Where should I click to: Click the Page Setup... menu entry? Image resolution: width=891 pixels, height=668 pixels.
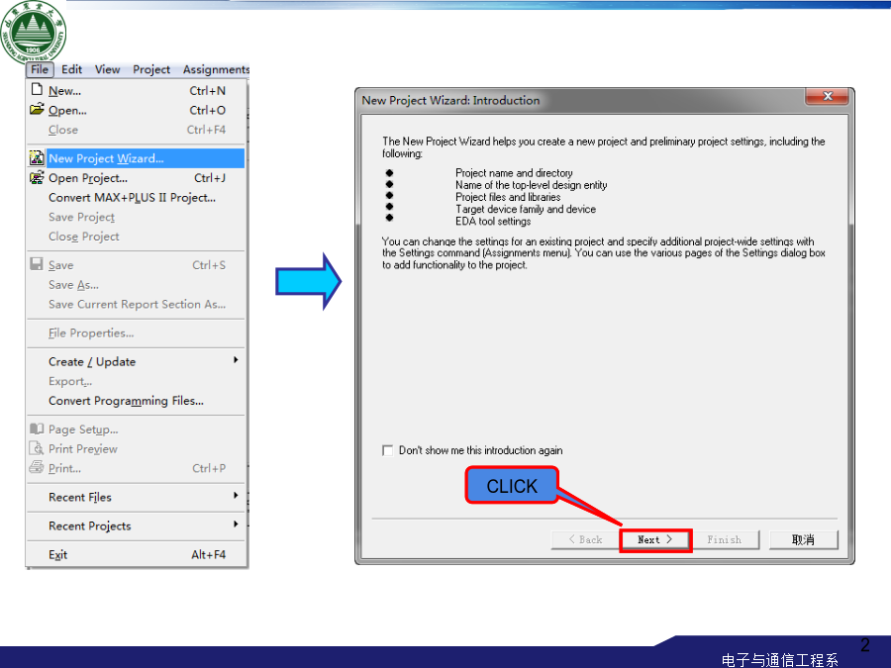click(x=137, y=429)
